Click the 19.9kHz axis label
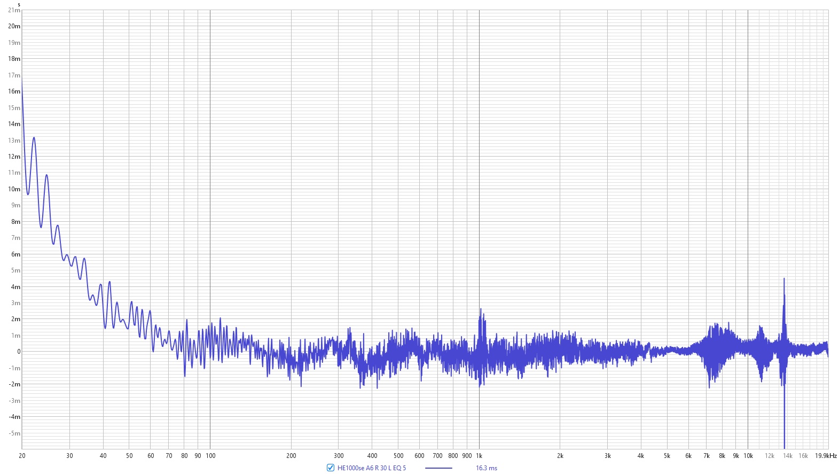 click(x=826, y=456)
